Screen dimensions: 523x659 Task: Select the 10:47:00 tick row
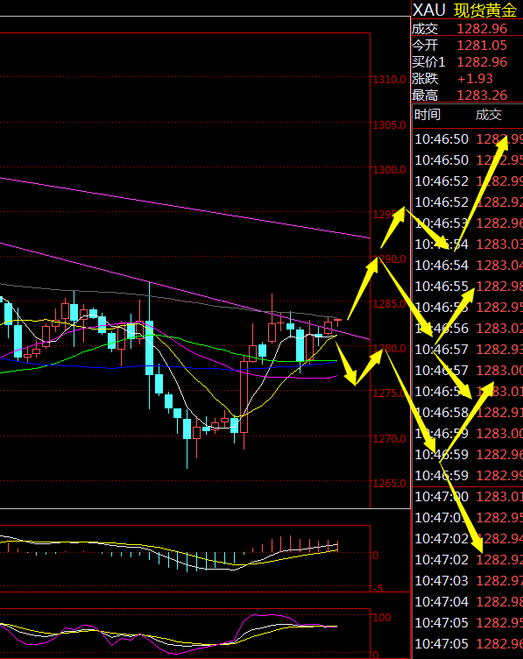468,496
